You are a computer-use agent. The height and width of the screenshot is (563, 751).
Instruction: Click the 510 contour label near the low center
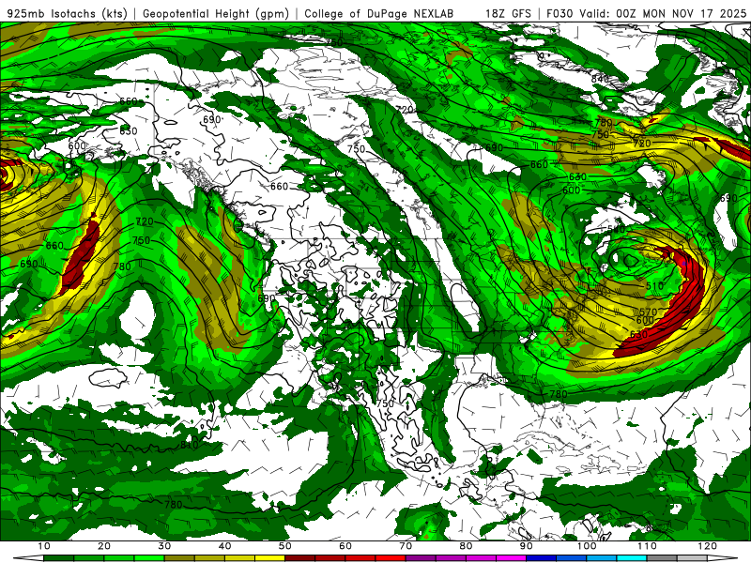(x=654, y=286)
